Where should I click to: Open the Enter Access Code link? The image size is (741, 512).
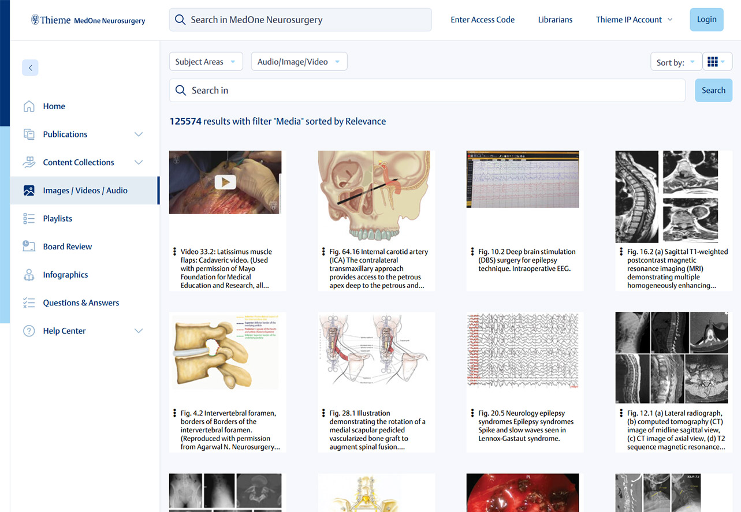pos(482,20)
